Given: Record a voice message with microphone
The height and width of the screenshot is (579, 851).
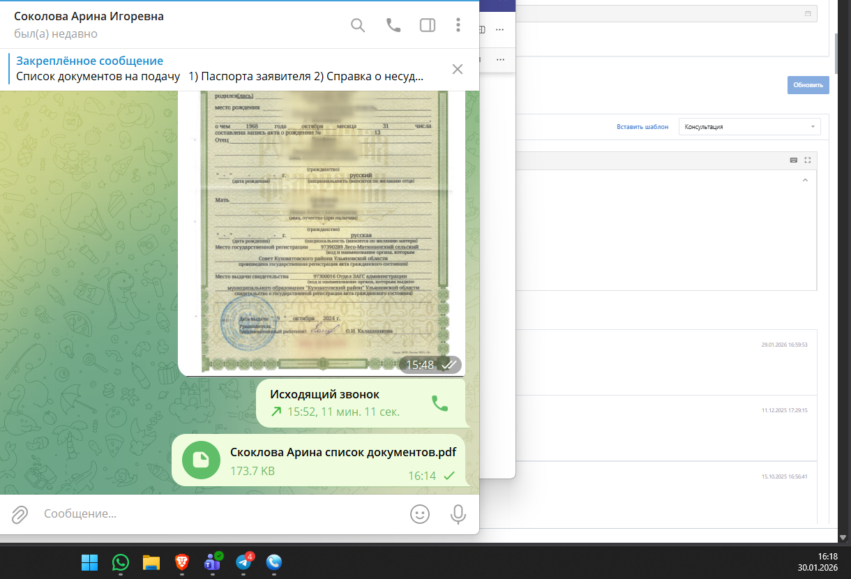Looking at the screenshot, I should (x=458, y=514).
